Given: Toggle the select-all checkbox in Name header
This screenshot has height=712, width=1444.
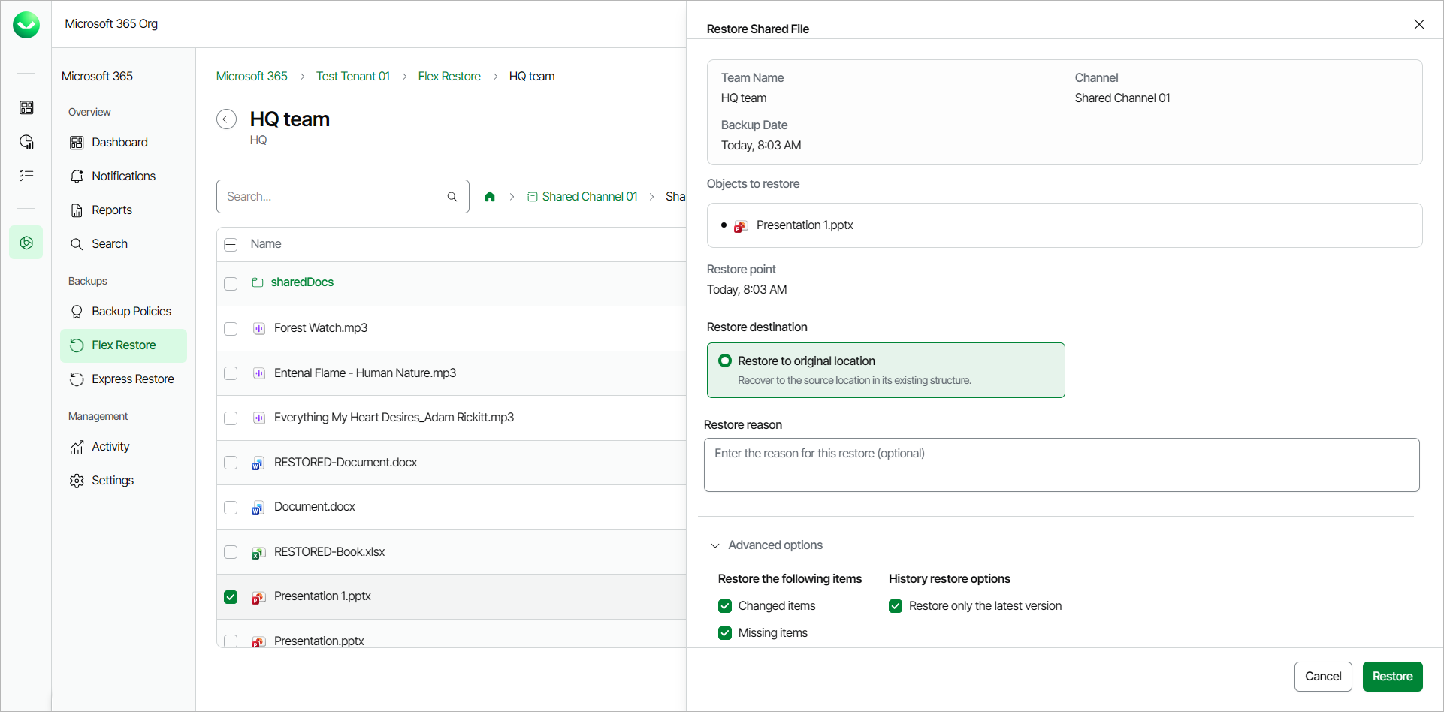Looking at the screenshot, I should 231,245.
